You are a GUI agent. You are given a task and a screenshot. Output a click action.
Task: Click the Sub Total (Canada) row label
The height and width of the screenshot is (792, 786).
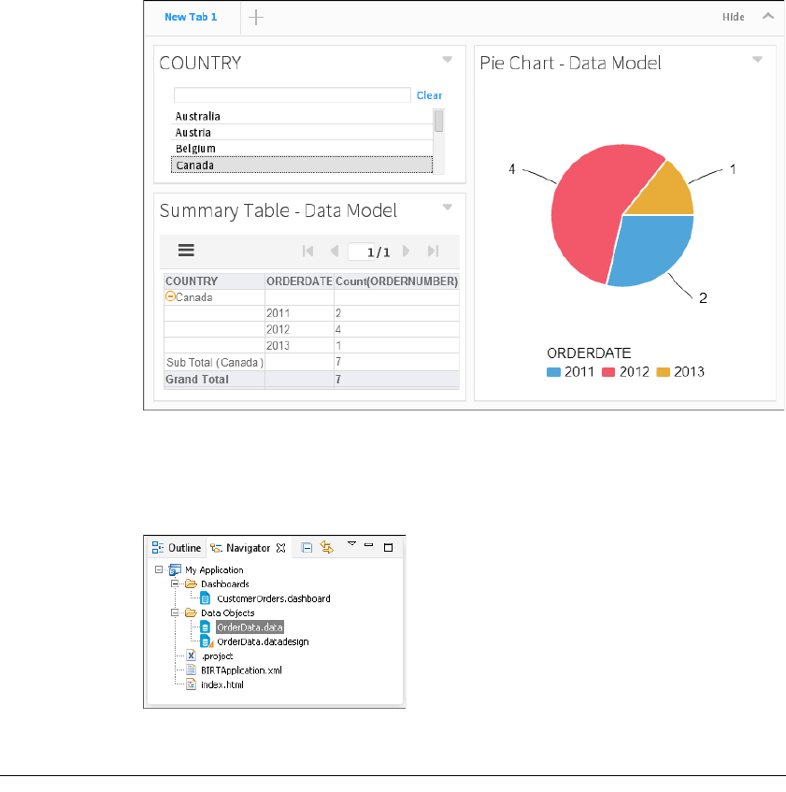point(215,363)
